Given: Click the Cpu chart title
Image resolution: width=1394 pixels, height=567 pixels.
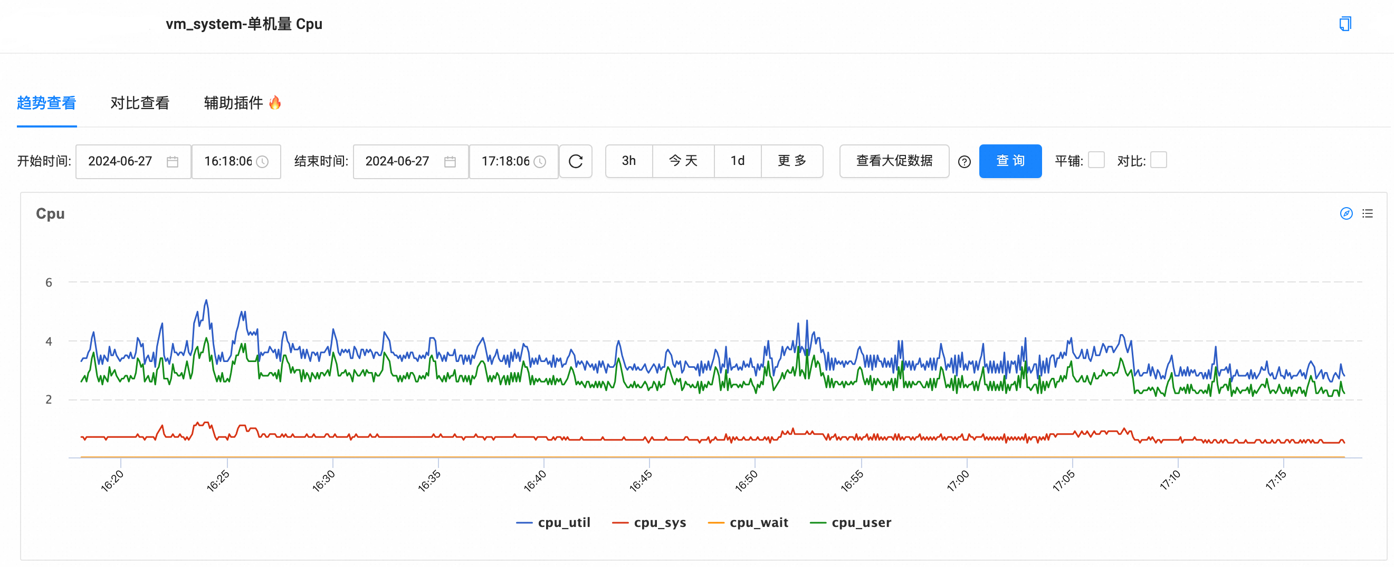Looking at the screenshot, I should (50, 214).
